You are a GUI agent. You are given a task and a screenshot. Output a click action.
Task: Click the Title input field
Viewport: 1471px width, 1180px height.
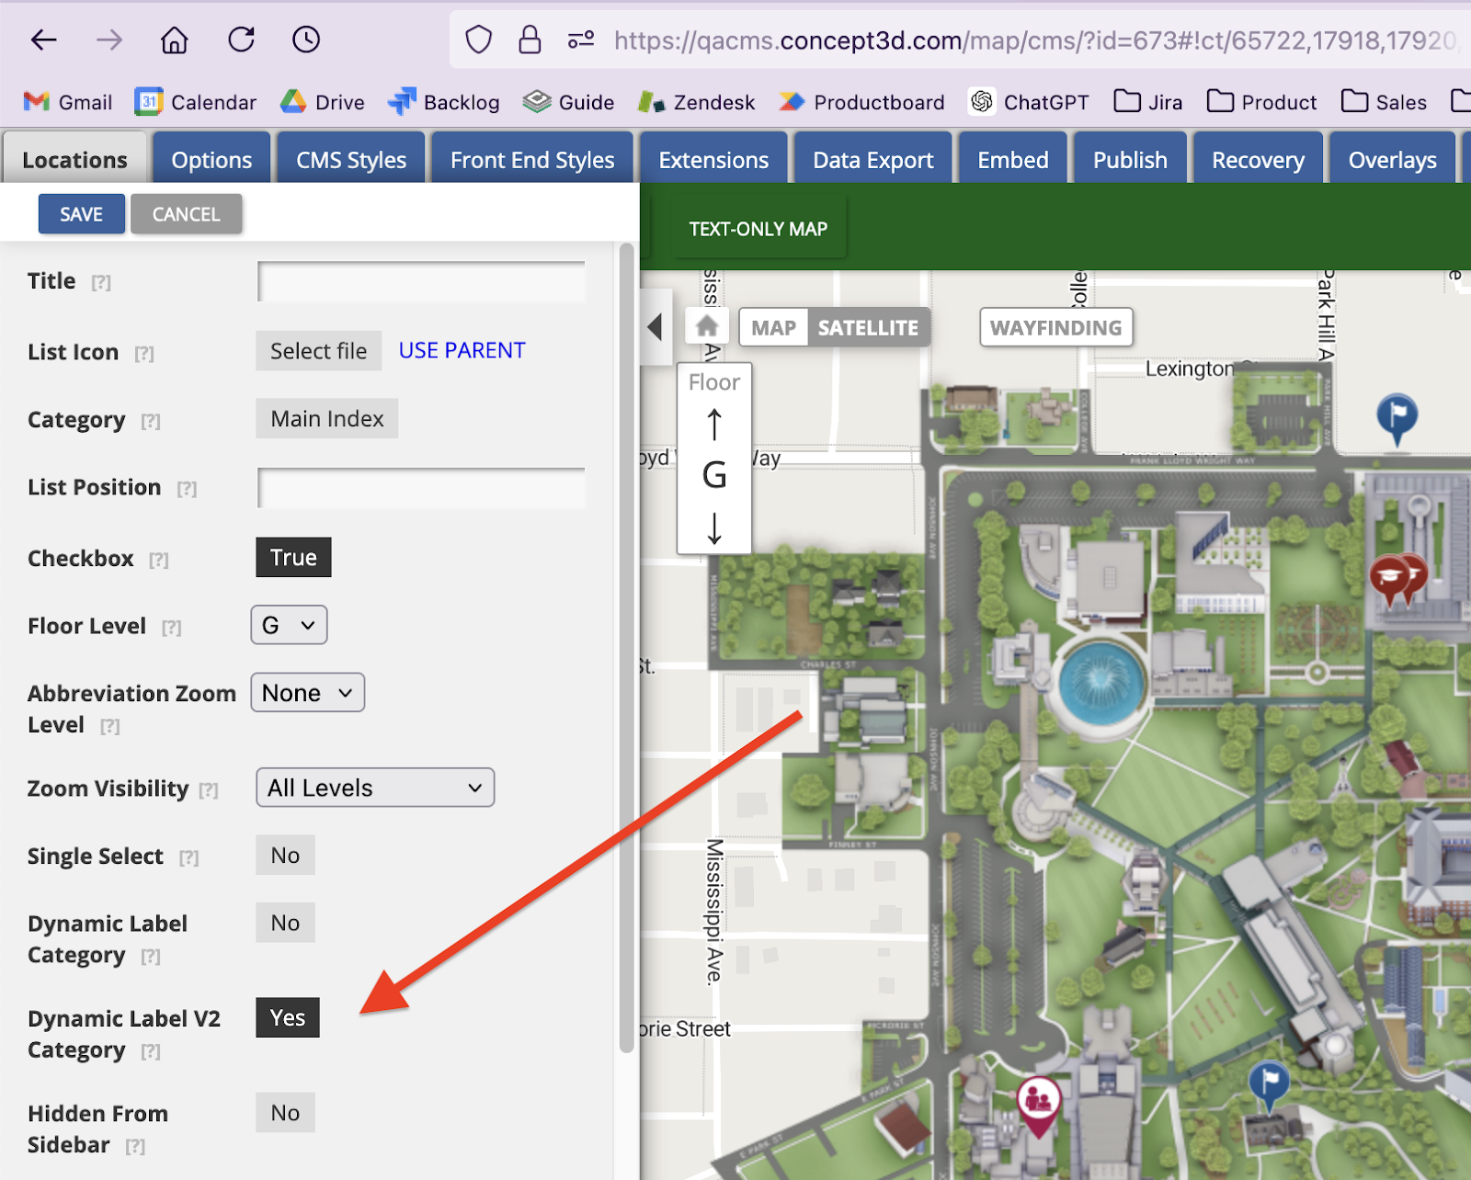[x=421, y=282]
